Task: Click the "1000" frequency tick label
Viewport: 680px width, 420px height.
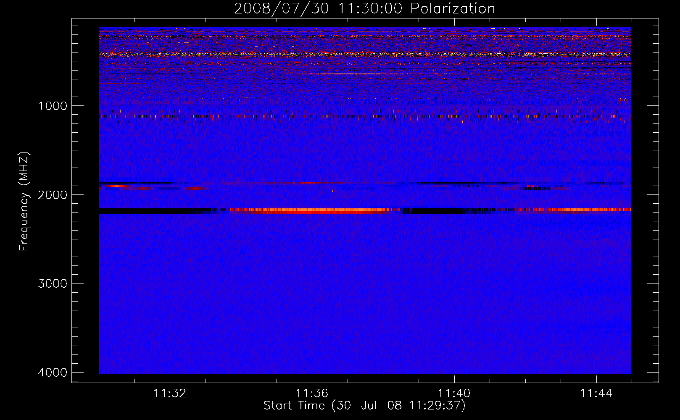Action: [53, 106]
